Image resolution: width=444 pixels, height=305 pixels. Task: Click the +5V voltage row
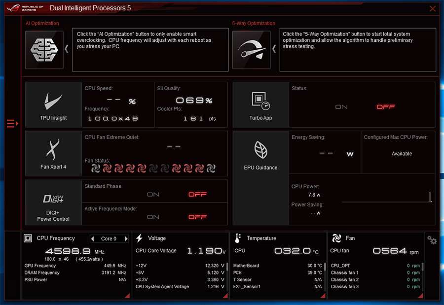(x=180, y=273)
